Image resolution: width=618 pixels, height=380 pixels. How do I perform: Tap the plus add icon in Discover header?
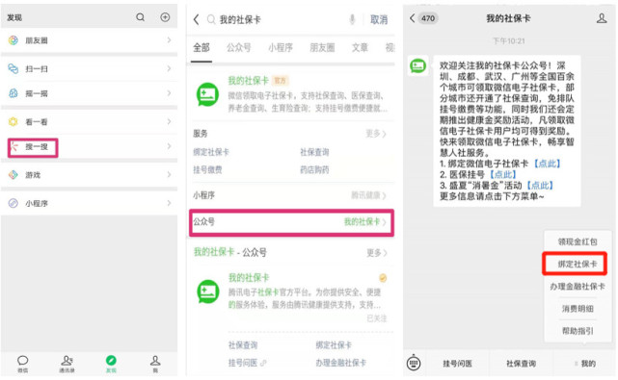coord(165,17)
